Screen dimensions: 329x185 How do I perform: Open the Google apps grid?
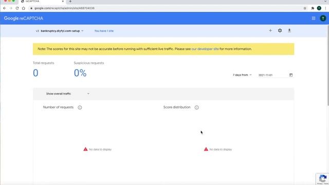314,18
